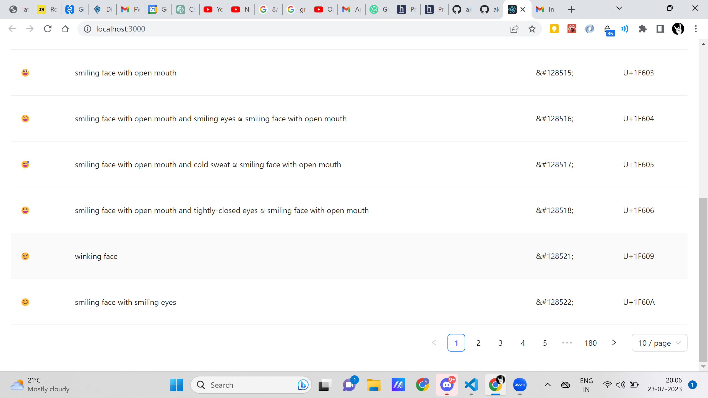Viewport: 708px width, 398px height.
Task: Click the winking face emoji icon
Action: pyautogui.click(x=25, y=256)
